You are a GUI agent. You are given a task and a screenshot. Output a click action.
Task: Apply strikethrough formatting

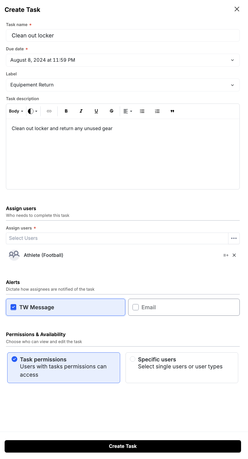point(112,111)
